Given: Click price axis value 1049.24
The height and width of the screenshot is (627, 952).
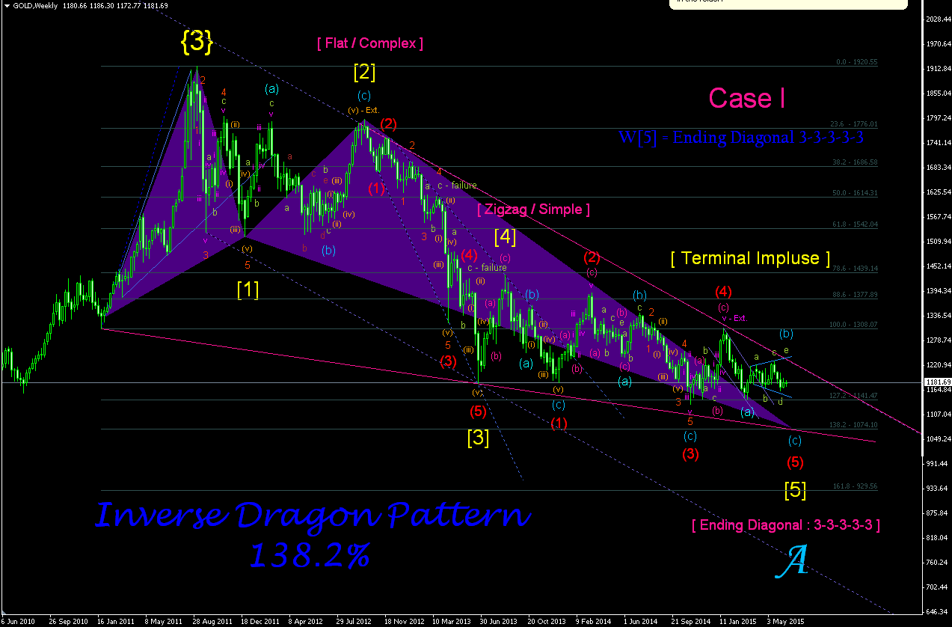Looking at the screenshot, I should coord(937,439).
